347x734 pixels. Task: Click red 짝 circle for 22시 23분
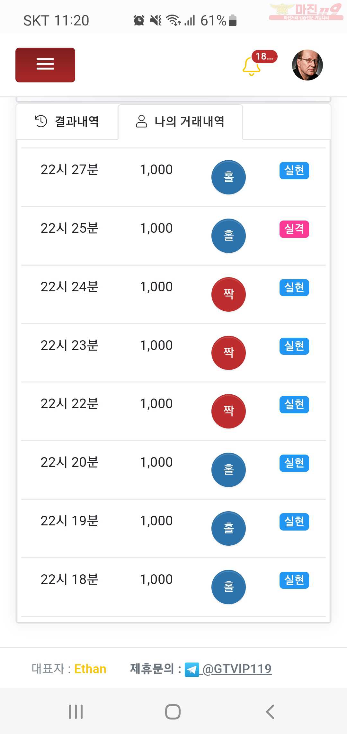(228, 353)
